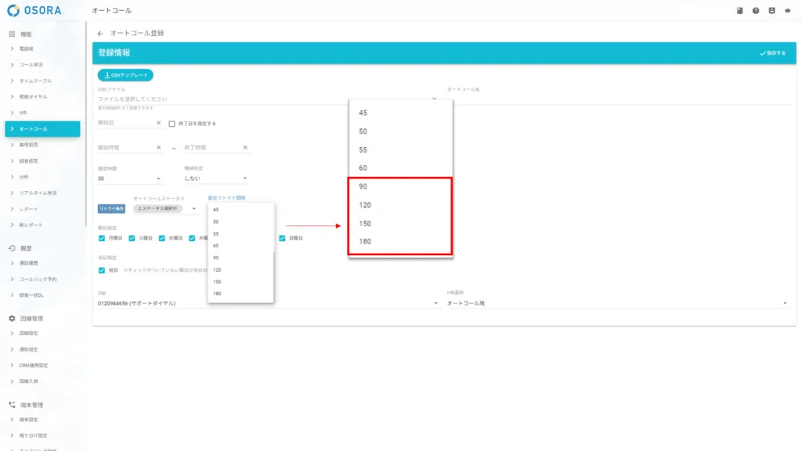Click the 保存する save button
The image size is (802, 451).
coord(772,53)
